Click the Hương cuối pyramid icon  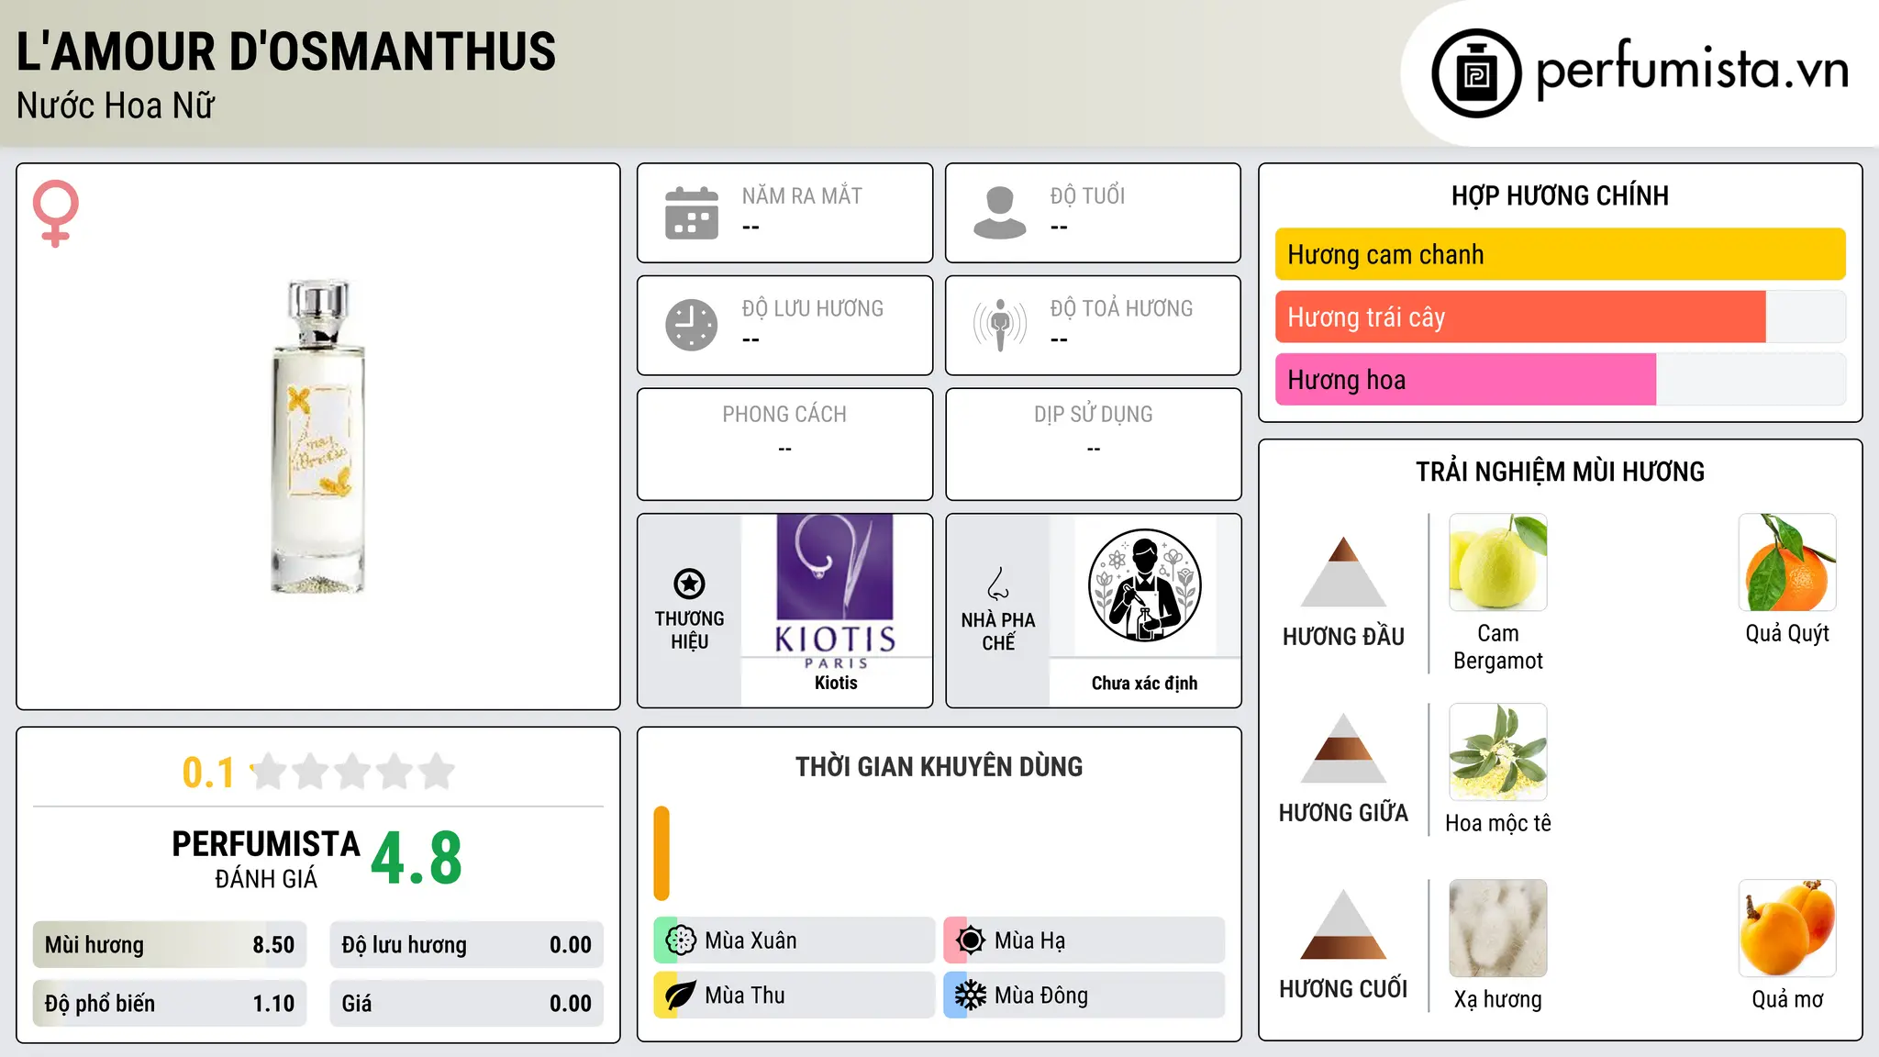pyautogui.click(x=1343, y=924)
